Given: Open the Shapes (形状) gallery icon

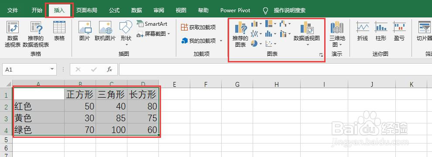Looking at the screenshot, I should pos(126,27).
